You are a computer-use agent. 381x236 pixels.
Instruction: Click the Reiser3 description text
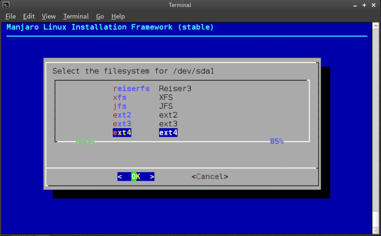pyautogui.click(x=175, y=89)
